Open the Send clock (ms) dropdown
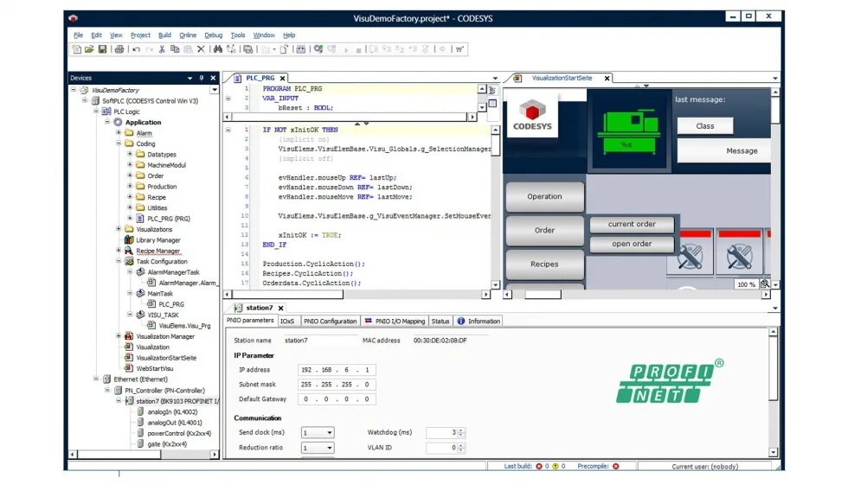 tap(330, 433)
